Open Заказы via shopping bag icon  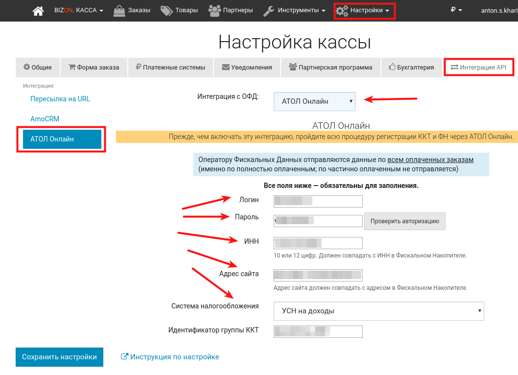tap(119, 10)
